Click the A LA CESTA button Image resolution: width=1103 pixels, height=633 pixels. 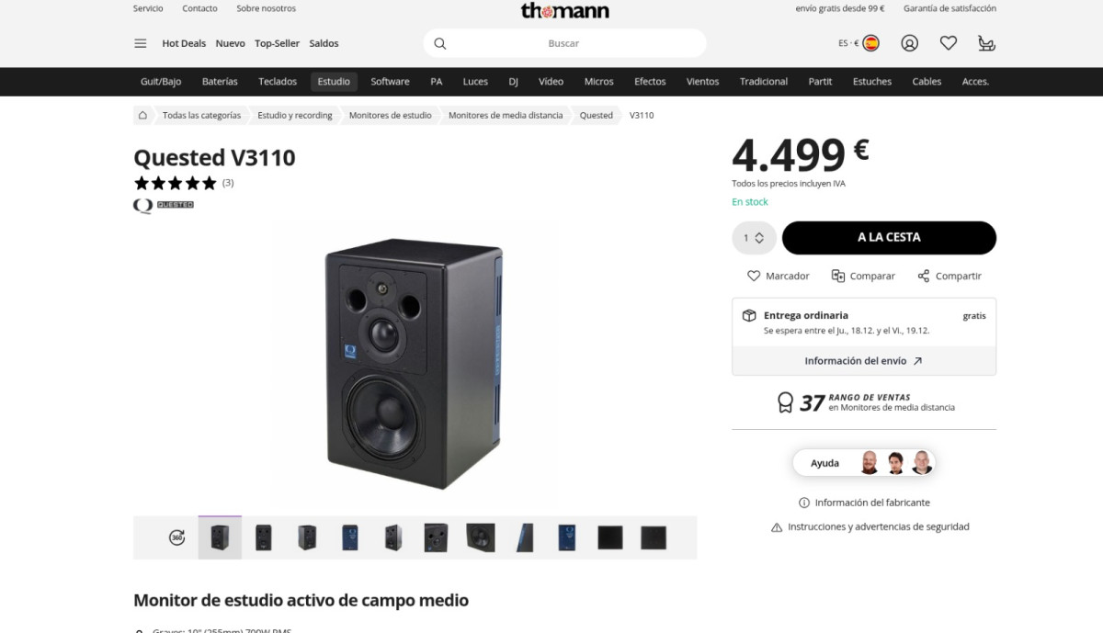pyautogui.click(x=889, y=238)
